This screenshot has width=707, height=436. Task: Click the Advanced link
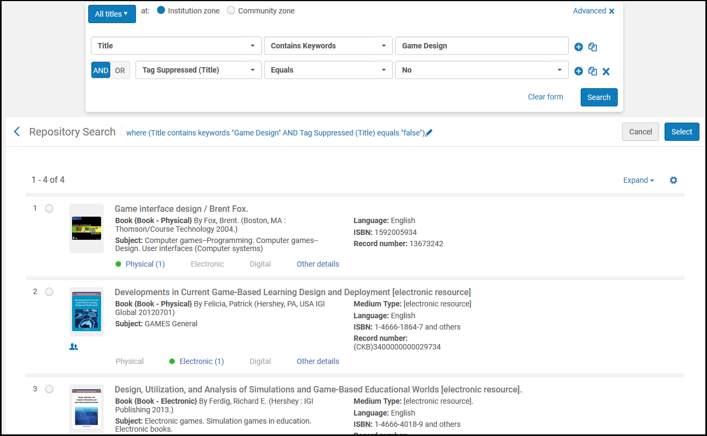coord(589,11)
